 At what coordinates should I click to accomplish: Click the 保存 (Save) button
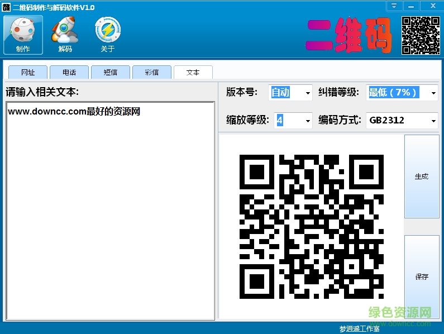[x=422, y=277]
